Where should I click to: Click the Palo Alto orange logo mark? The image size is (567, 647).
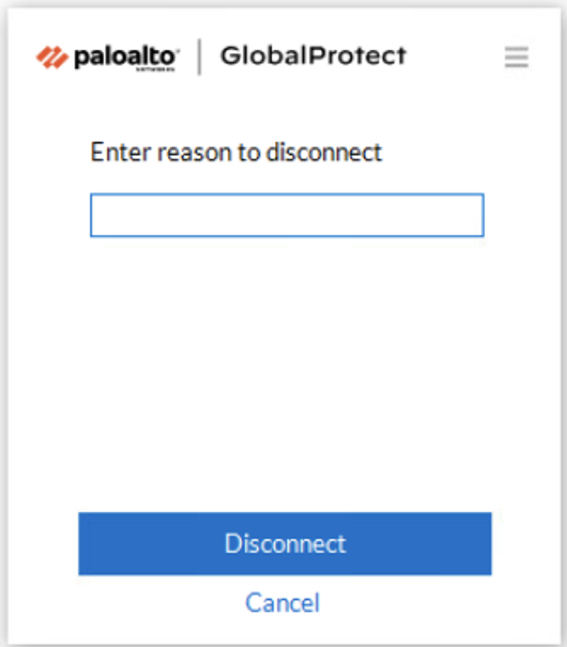(52, 58)
